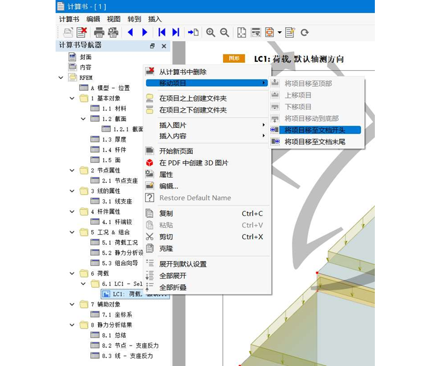Viewport: 431px width, 366px height.
Task: Open the 视图 menu
Action: coord(113,19)
